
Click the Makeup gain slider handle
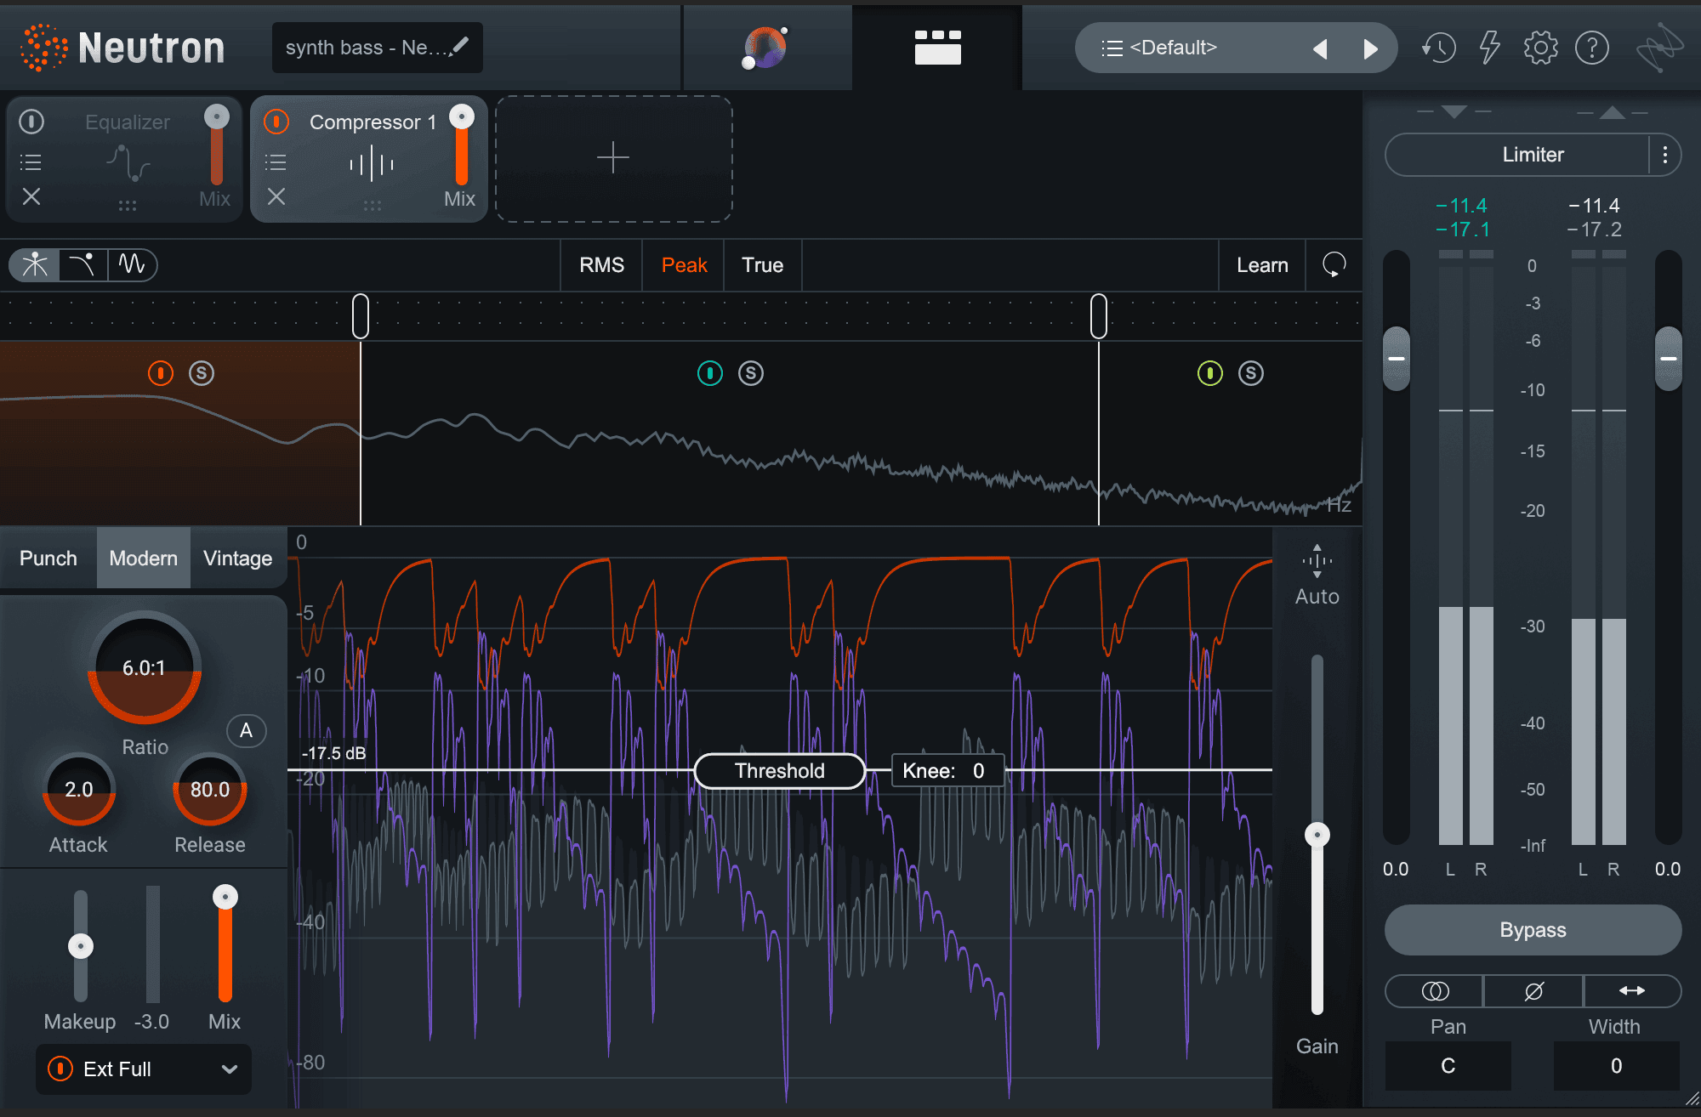81,945
